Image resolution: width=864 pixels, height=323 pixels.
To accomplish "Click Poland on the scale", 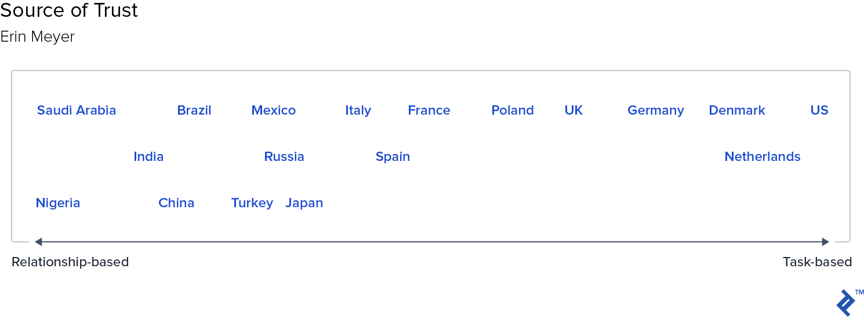I will coord(513,110).
